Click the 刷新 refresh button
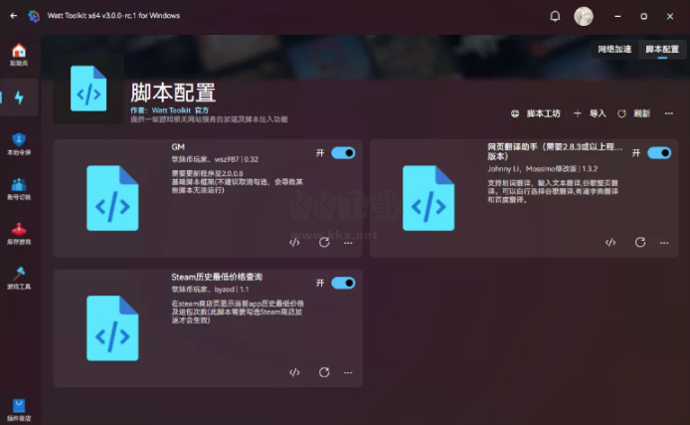690x425 pixels. click(633, 113)
